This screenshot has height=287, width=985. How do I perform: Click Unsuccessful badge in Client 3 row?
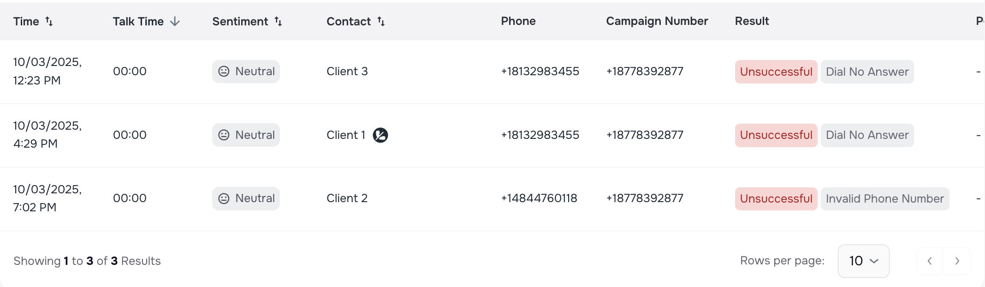tap(776, 72)
